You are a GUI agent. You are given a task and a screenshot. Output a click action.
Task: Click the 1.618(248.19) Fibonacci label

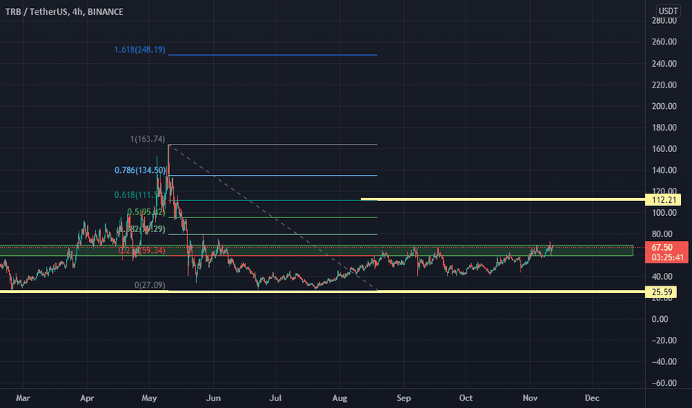[140, 50]
